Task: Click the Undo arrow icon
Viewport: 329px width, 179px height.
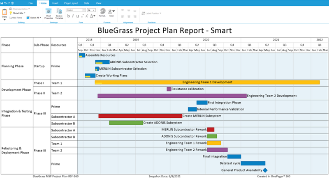Action: pyautogui.click(x=5, y=3)
